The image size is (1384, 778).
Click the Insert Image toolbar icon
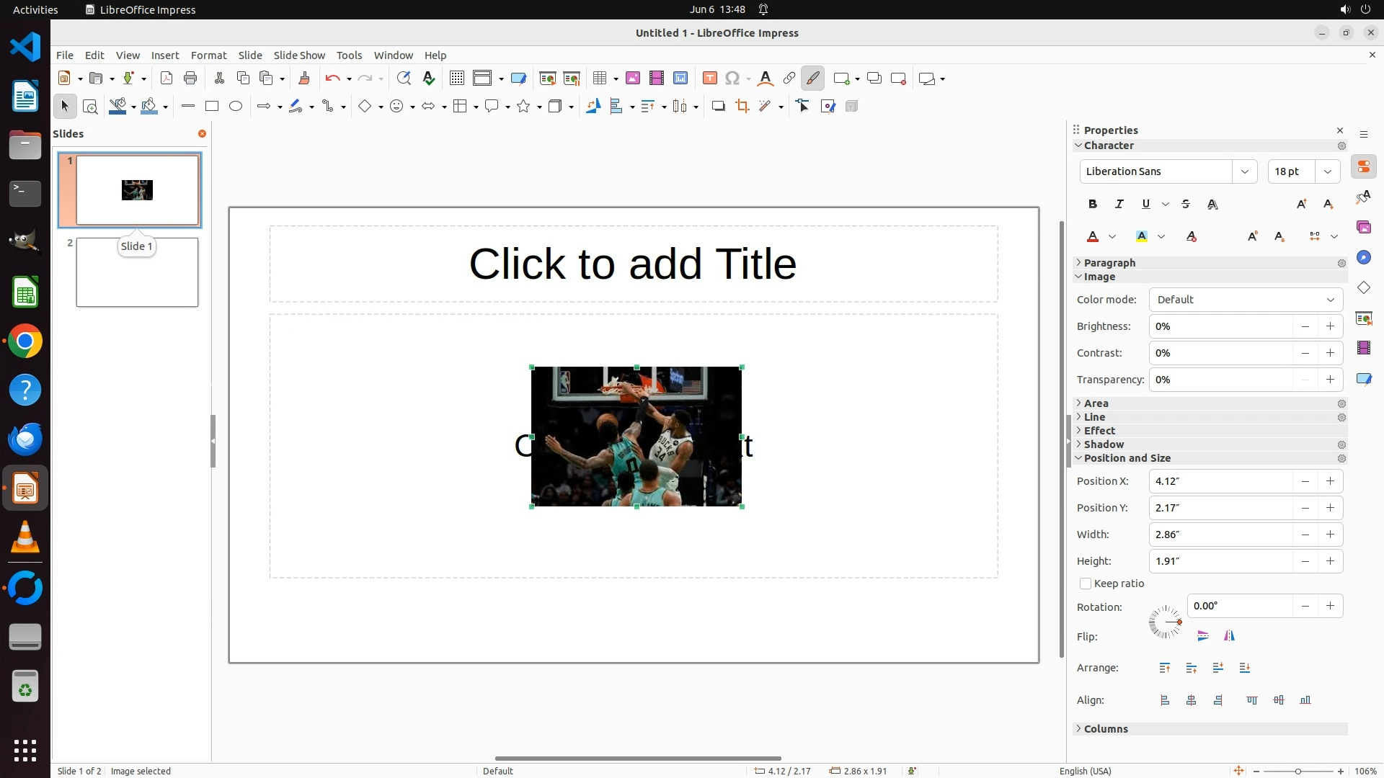point(633,79)
